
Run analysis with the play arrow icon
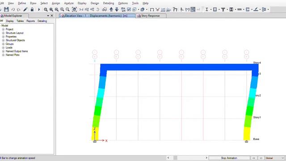(x=39, y=9)
